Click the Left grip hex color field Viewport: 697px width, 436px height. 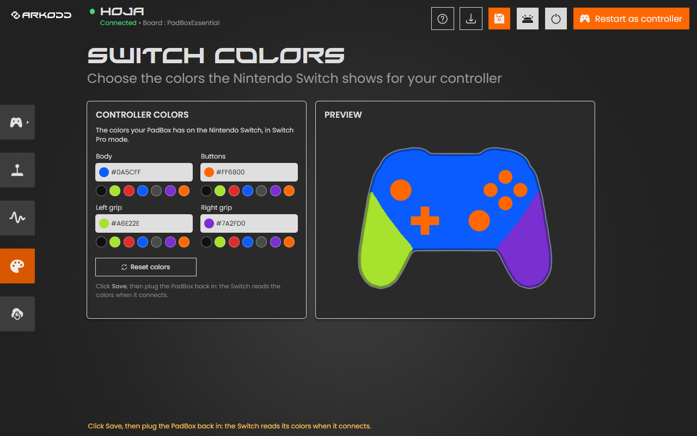144,223
